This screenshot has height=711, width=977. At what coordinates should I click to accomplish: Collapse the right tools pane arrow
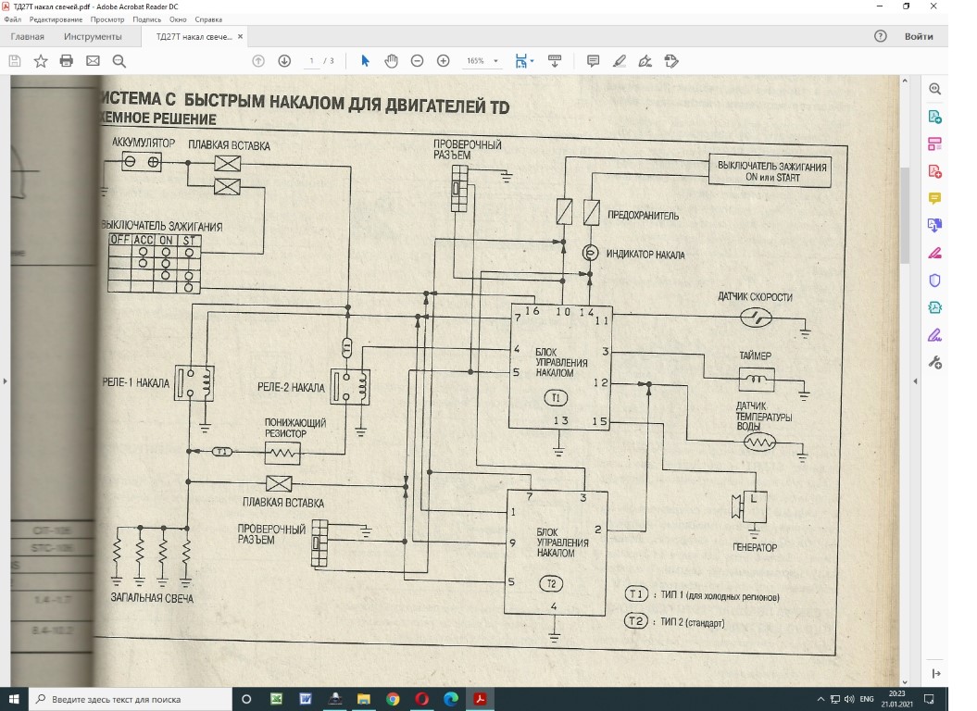(915, 380)
